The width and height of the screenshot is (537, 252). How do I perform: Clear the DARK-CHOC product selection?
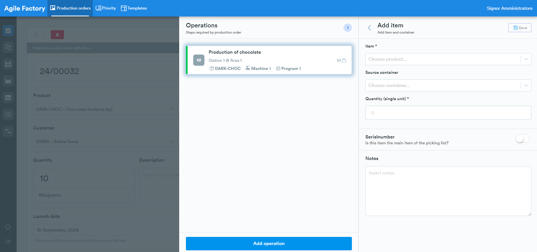pos(172,109)
